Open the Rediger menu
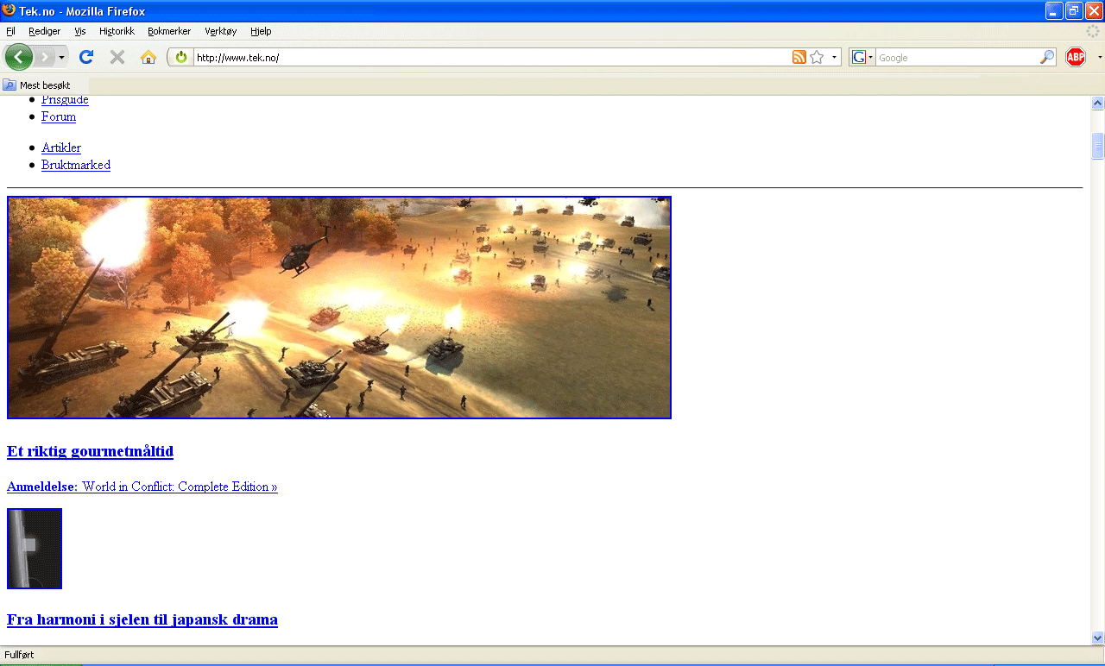 [x=44, y=31]
